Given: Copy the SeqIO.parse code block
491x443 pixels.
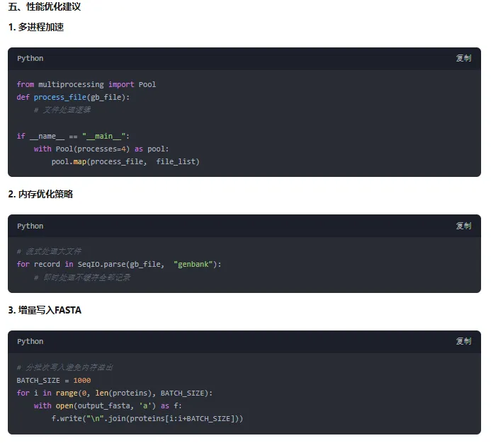Looking at the screenshot, I should point(463,226).
